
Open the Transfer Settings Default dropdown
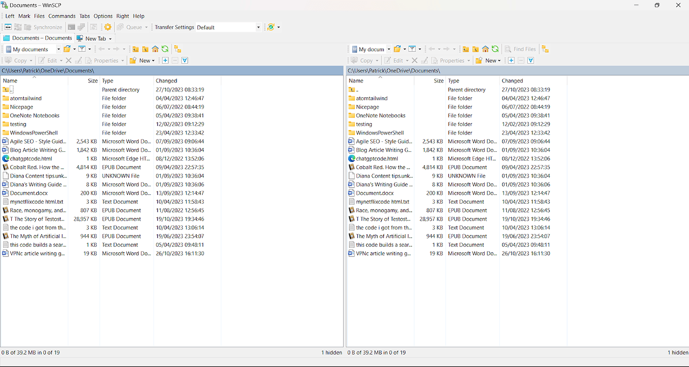227,27
